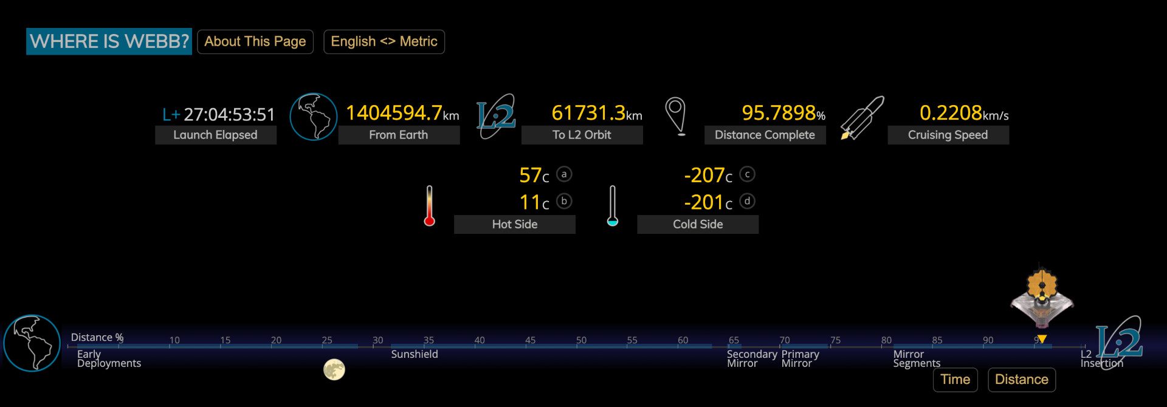Click the Cold Side label
Image resolution: width=1167 pixels, height=407 pixels.
pos(698,224)
